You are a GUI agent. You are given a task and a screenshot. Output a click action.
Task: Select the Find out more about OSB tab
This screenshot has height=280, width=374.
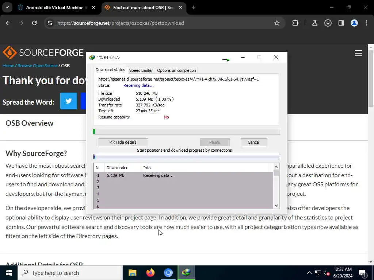click(x=143, y=8)
